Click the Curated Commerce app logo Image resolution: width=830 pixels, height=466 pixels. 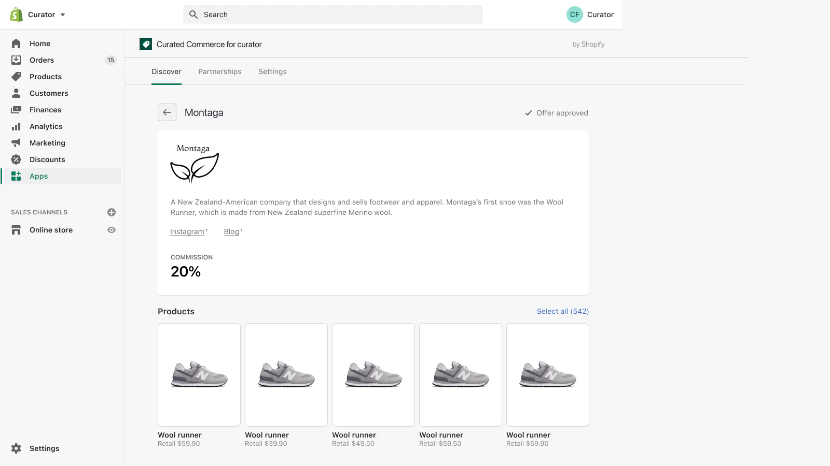click(x=146, y=44)
